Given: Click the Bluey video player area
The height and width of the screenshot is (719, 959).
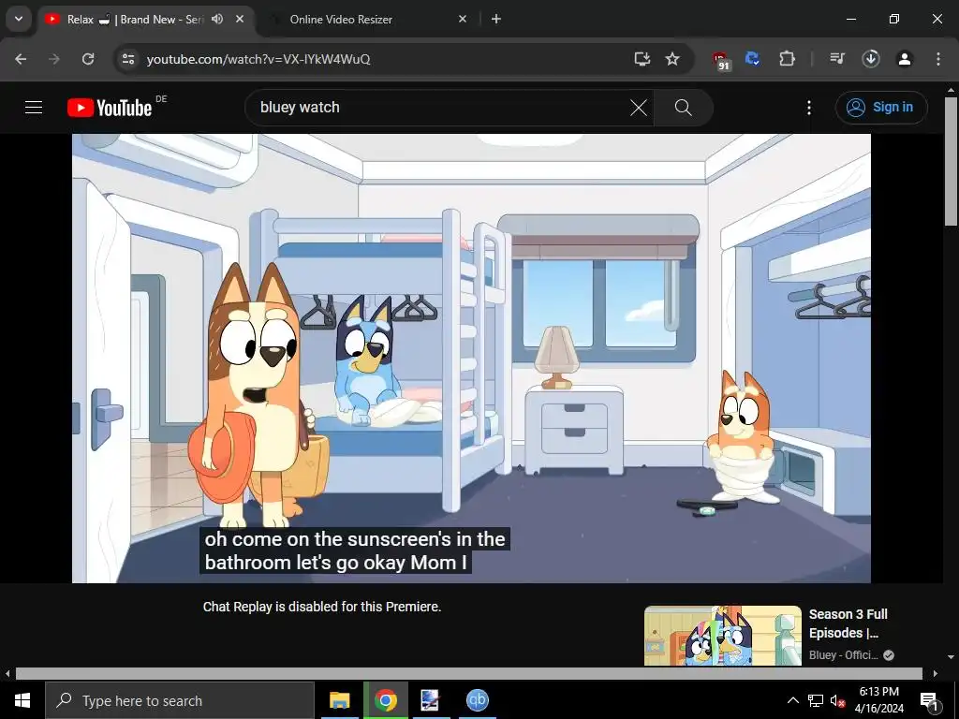Looking at the screenshot, I should point(472,359).
